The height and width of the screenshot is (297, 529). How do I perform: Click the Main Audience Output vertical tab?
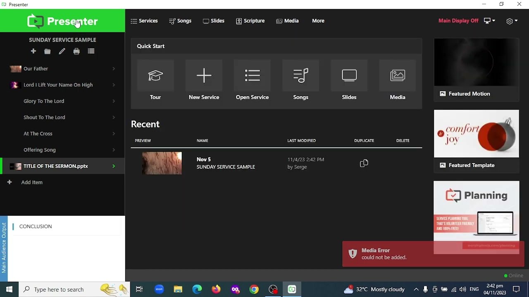4,248
